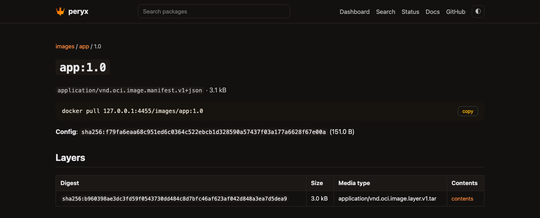This screenshot has width=540, height=218.
Task: Select the docker pull command text
Action: [x=133, y=111]
